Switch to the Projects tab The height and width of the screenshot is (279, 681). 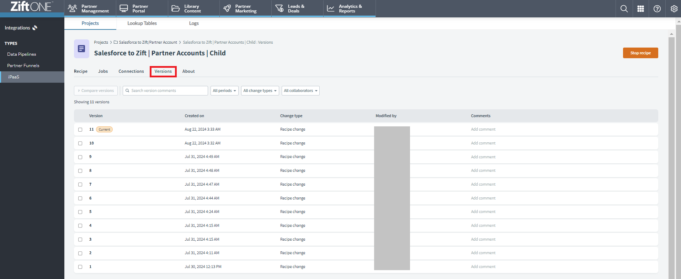click(x=90, y=23)
